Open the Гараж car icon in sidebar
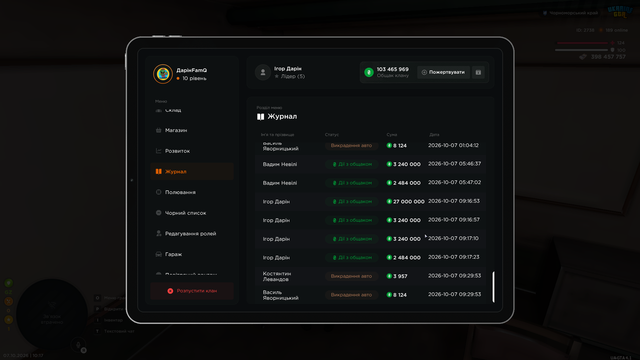The height and width of the screenshot is (360, 640). click(158, 254)
